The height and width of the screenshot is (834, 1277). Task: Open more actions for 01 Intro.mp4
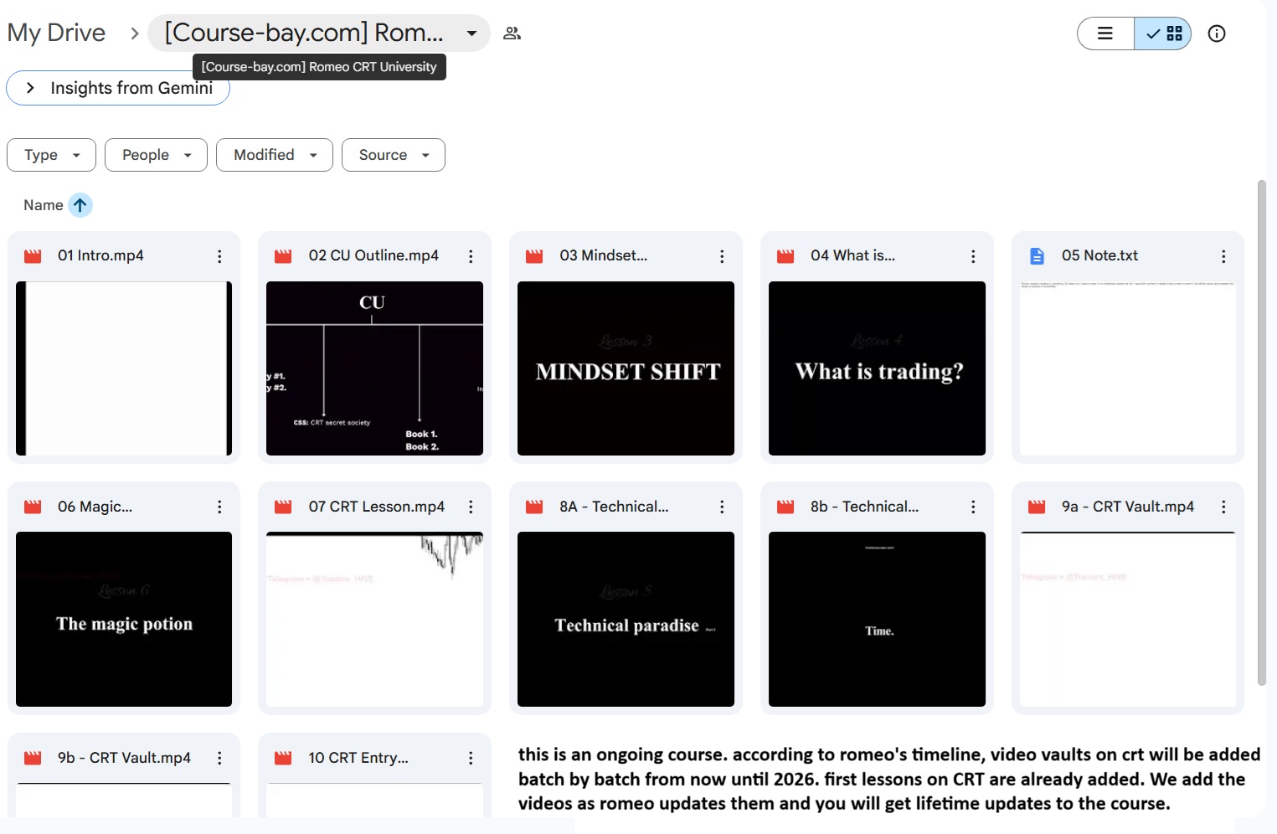pos(219,256)
